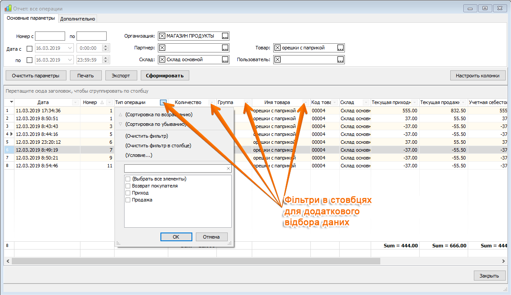Screen dimensions: 511x295
Task: Focus the Номер по input field
Action: 91,36
